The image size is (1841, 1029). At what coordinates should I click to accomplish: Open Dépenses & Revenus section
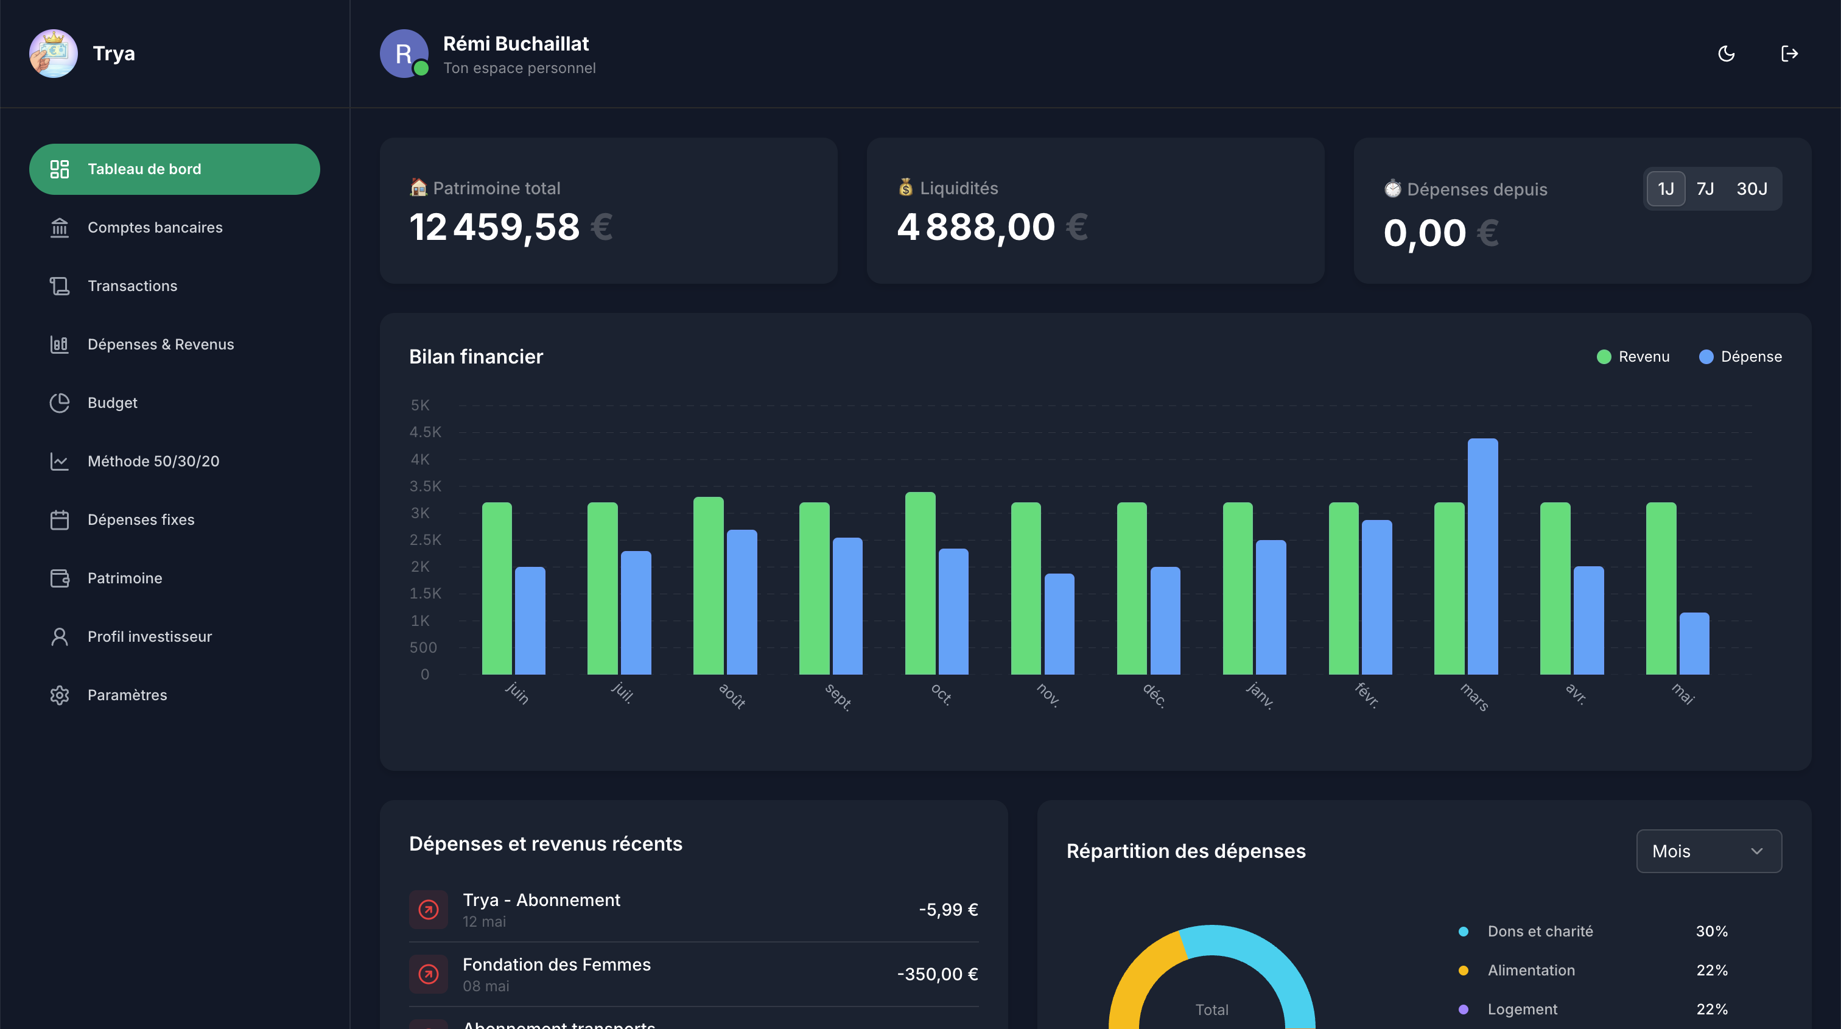[160, 345]
